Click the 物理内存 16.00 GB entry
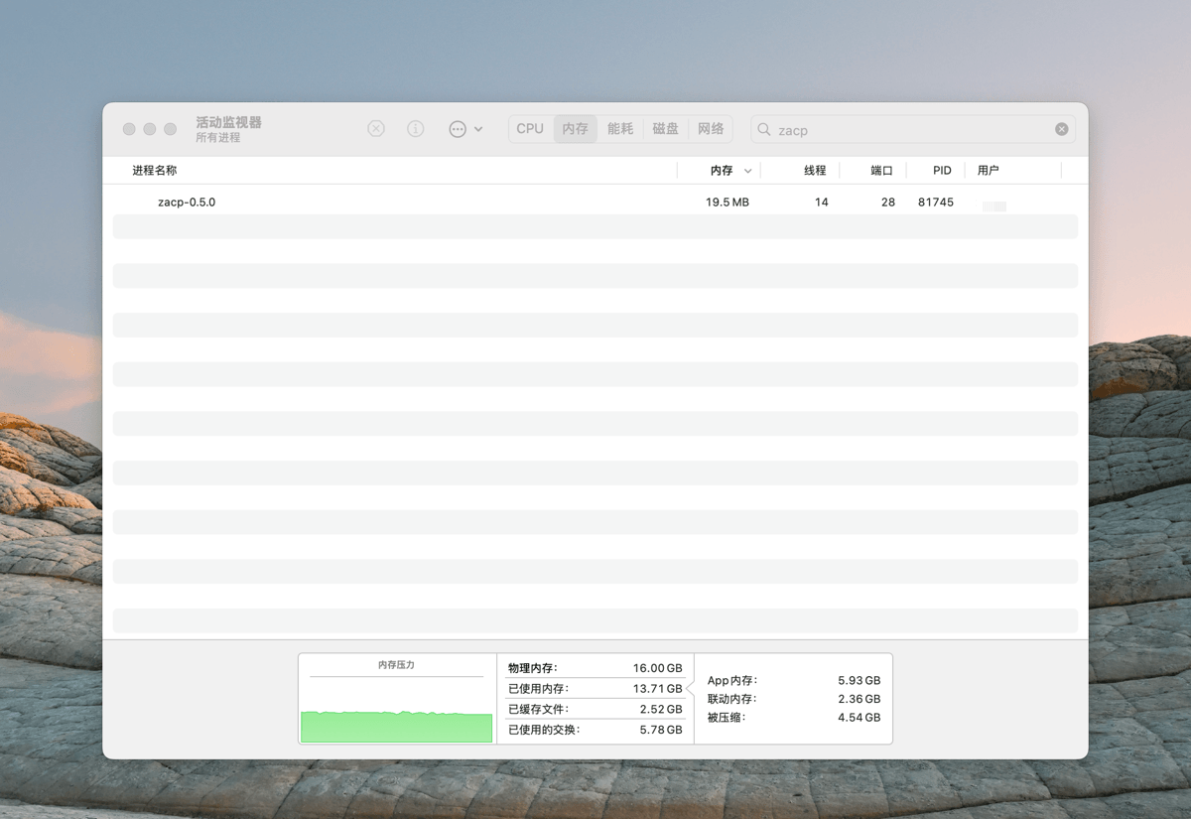This screenshot has width=1191, height=819. (x=595, y=668)
